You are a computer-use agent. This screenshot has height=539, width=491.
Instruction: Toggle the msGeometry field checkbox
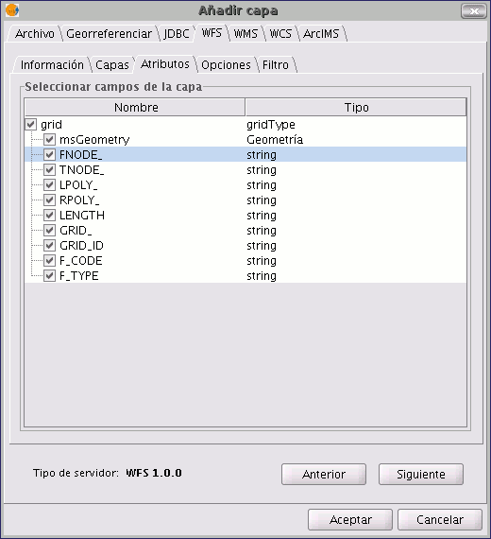click(49, 139)
